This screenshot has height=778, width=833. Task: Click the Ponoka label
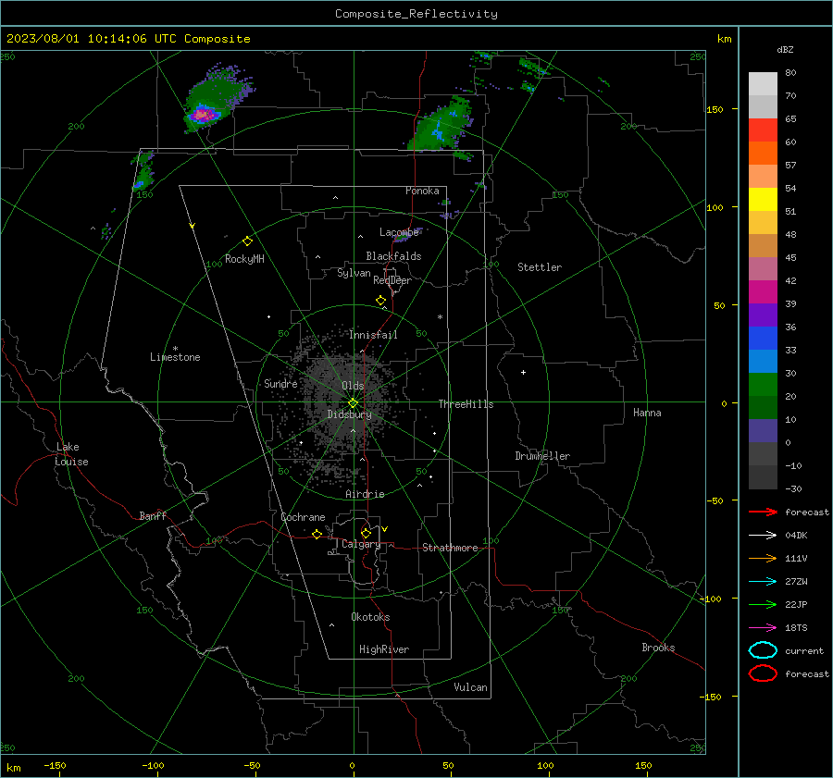click(x=422, y=191)
